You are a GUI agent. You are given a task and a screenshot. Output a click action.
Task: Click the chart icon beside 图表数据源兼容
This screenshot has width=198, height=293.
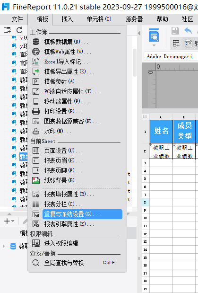[36, 121]
